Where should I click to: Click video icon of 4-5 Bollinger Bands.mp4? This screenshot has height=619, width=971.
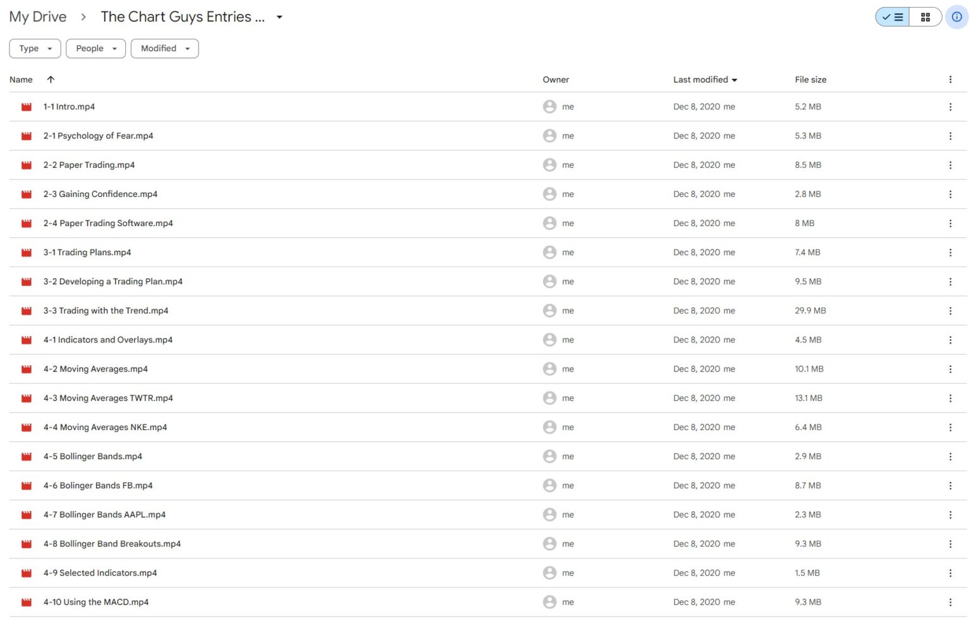pos(27,457)
